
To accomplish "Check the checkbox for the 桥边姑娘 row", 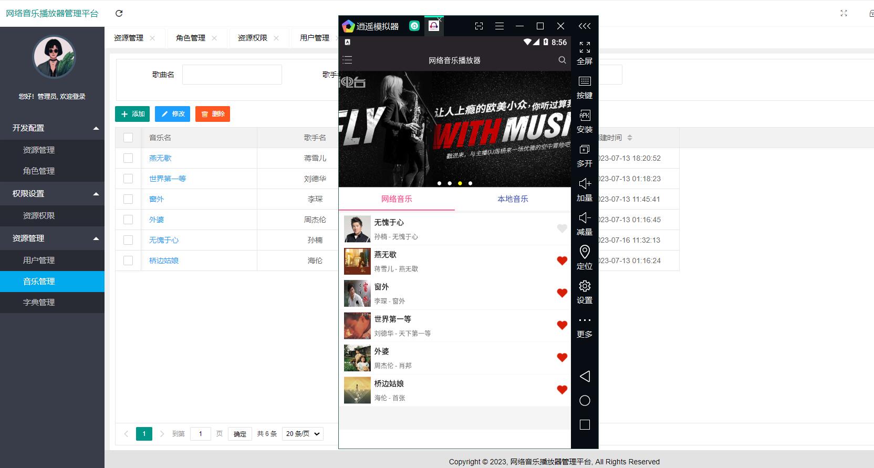I will tap(128, 261).
